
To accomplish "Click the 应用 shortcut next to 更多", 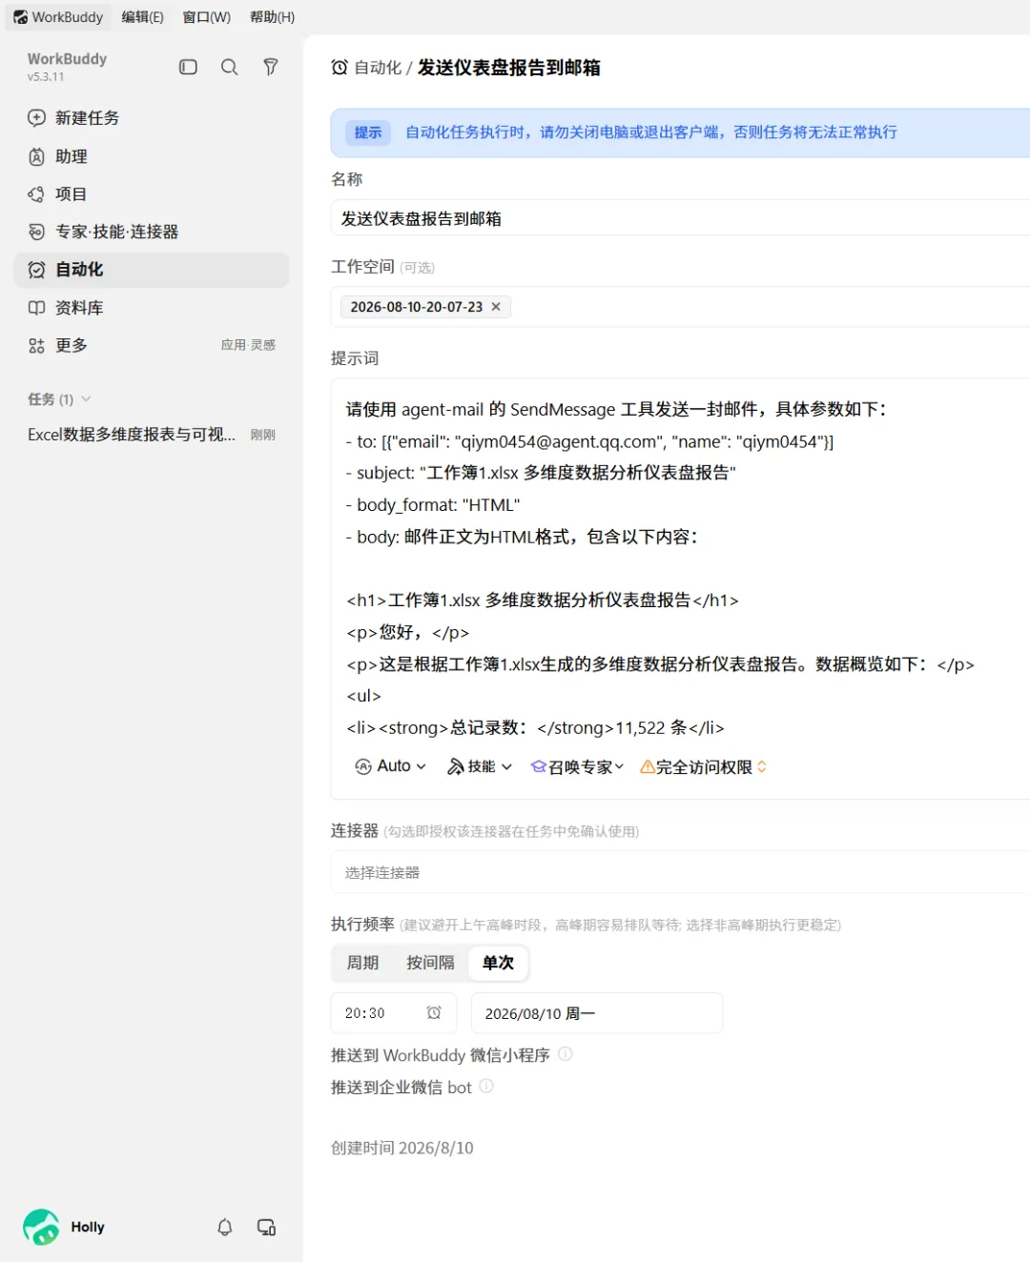I will click(x=233, y=345).
